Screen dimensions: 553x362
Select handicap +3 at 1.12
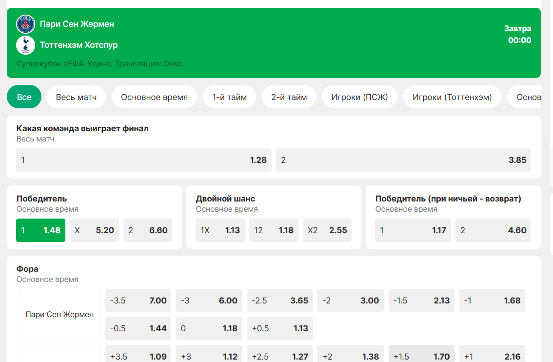(209, 354)
